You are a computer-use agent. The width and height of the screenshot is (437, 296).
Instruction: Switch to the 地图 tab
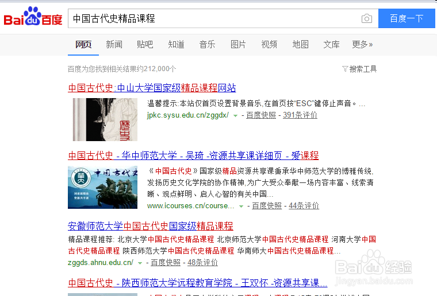(x=300, y=44)
